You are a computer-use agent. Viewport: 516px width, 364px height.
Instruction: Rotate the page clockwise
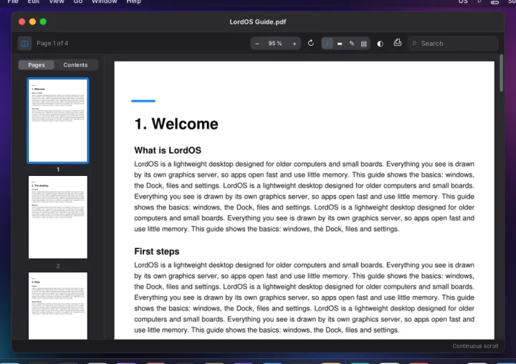tap(310, 43)
